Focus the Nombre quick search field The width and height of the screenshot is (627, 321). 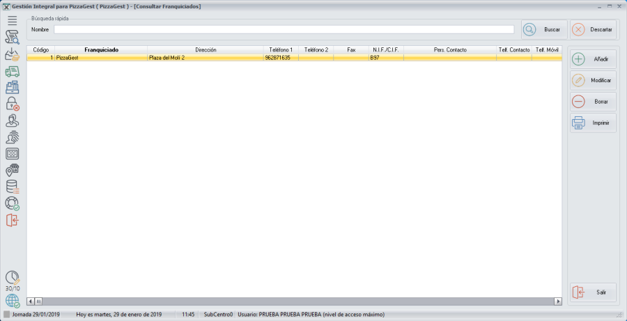click(284, 30)
